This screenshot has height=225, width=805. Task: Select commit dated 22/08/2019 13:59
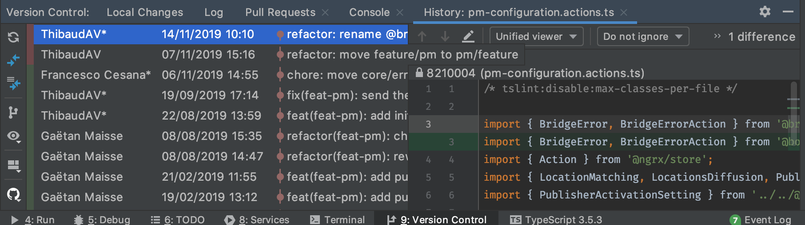221,116
